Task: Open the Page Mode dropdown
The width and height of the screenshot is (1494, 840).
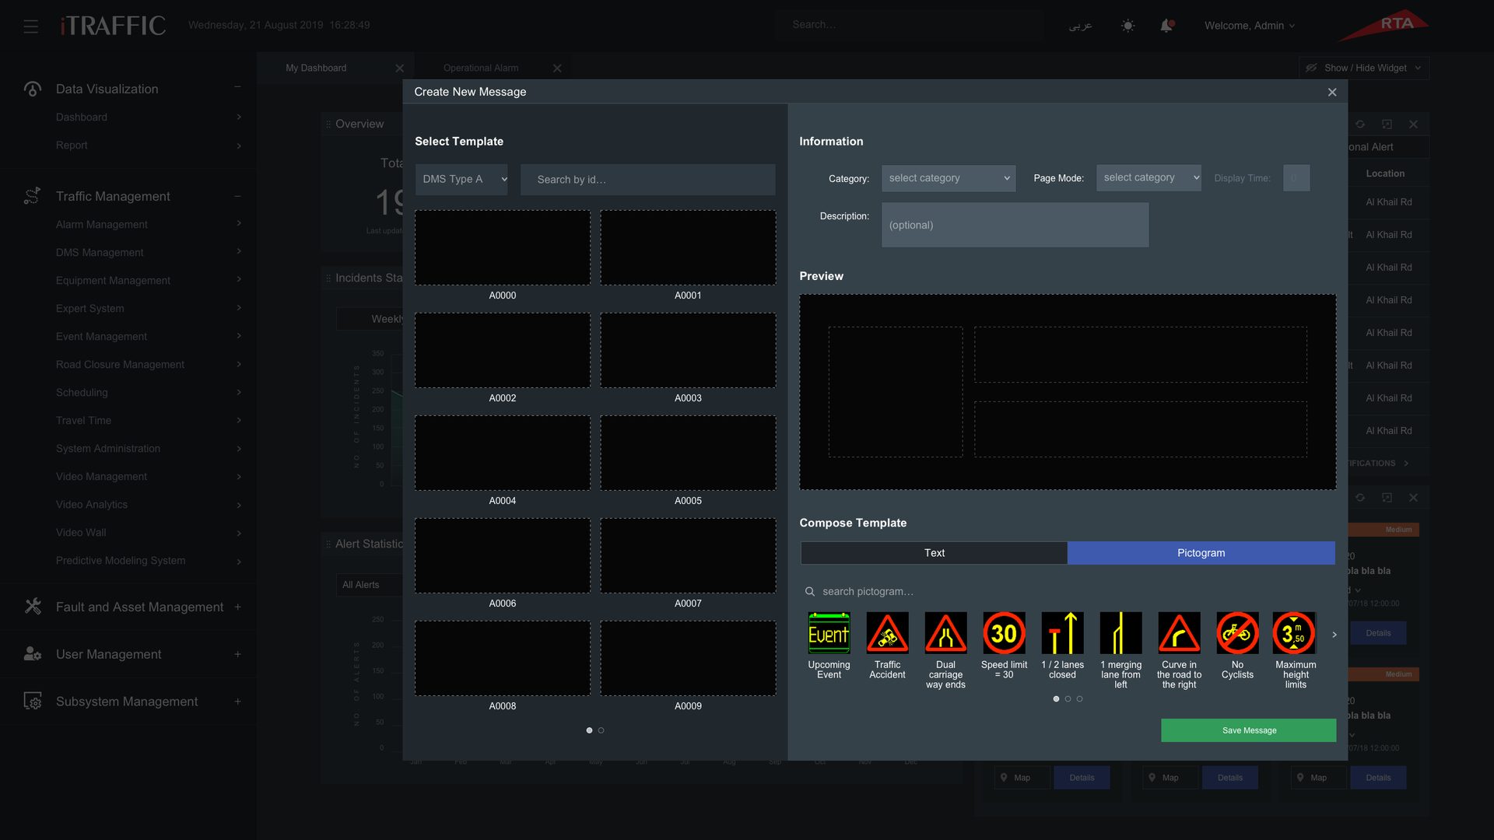Action: pyautogui.click(x=1149, y=178)
